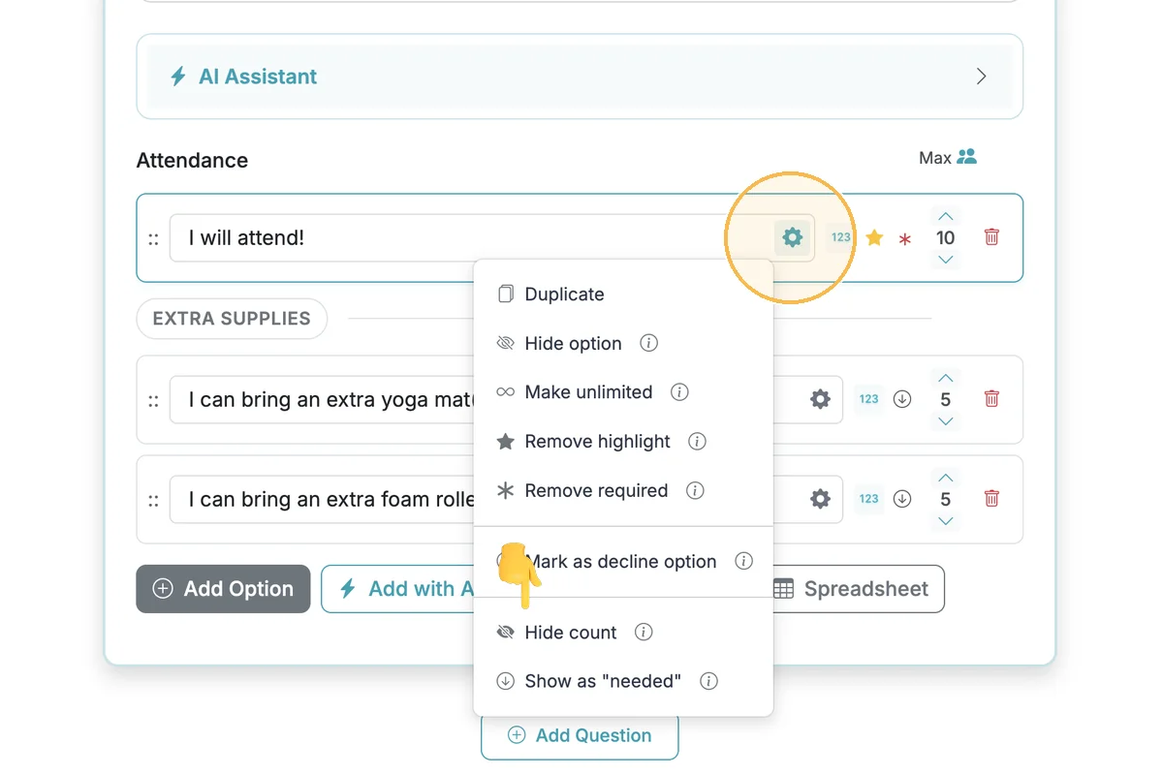The image size is (1163, 775).
Task: Delete the extra foam roller option
Action: tap(991, 499)
